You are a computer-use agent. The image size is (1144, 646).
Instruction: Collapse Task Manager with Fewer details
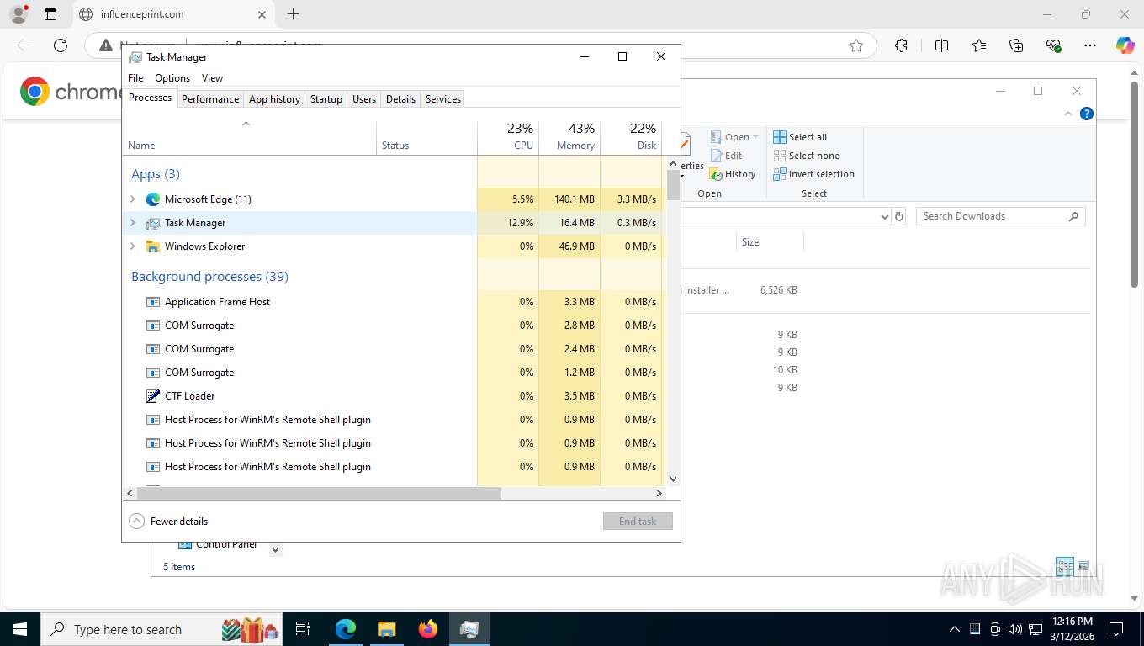point(168,522)
